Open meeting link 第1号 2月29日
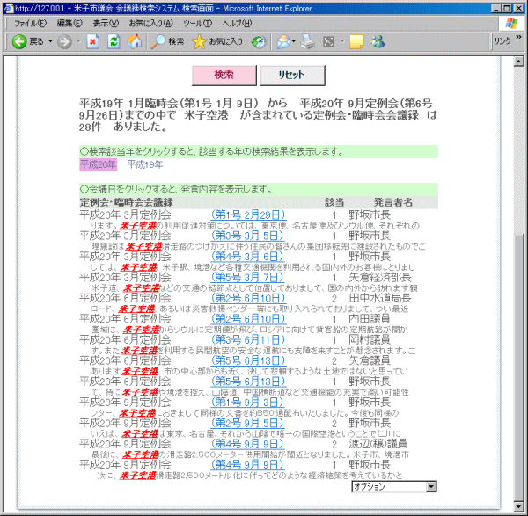 (x=248, y=214)
